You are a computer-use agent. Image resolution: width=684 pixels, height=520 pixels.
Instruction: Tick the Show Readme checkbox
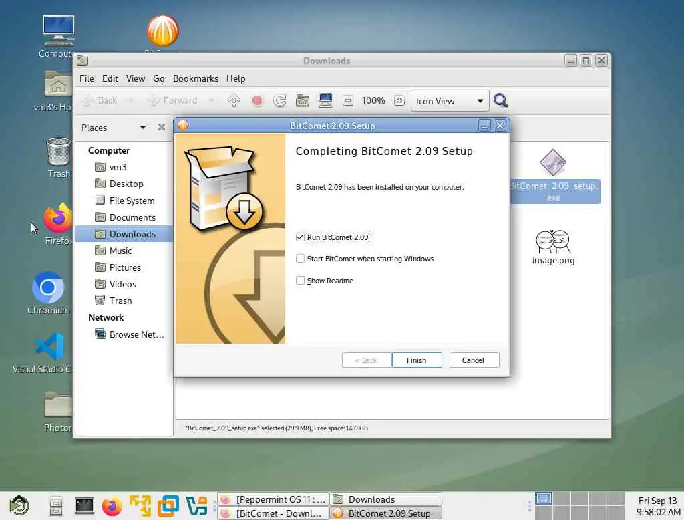(300, 280)
